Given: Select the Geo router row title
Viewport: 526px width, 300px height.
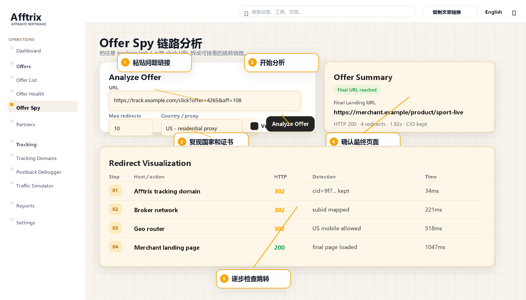Looking at the screenshot, I should (x=149, y=229).
